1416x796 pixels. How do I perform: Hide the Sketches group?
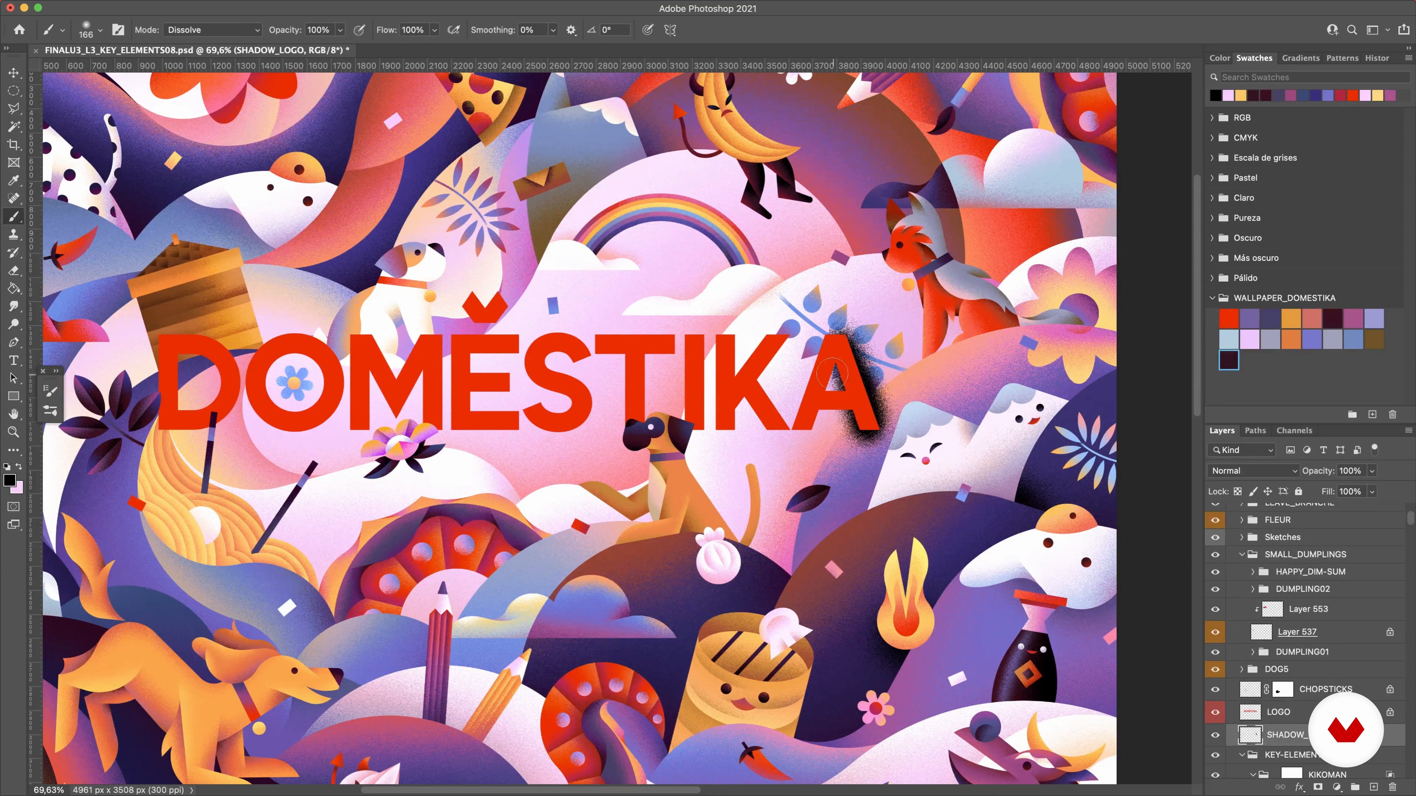click(1215, 537)
